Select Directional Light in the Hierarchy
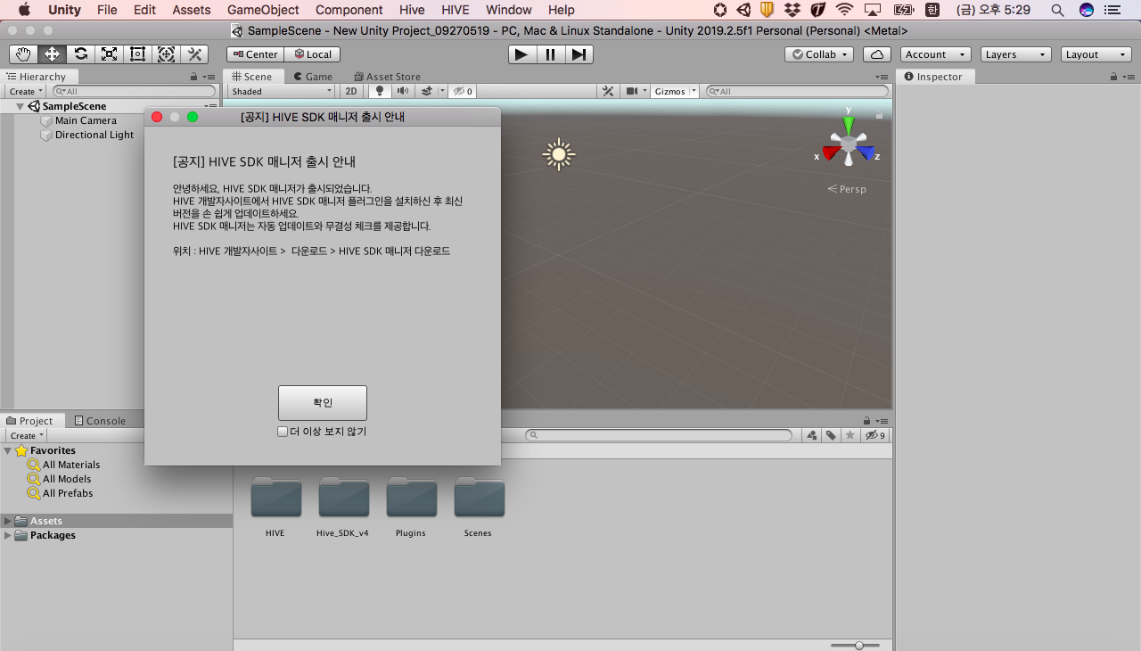Screen dimensions: 1141x651 coord(94,135)
